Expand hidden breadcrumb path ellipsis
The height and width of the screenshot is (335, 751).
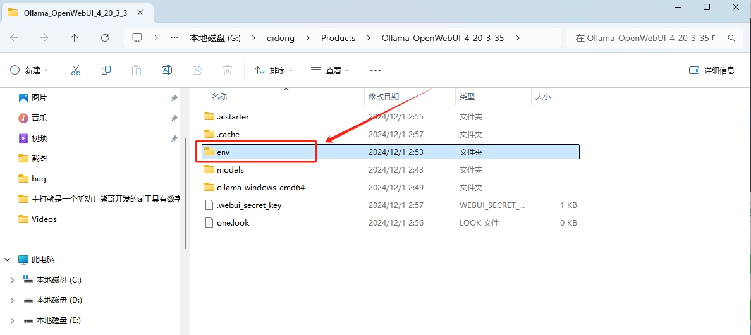tap(175, 38)
